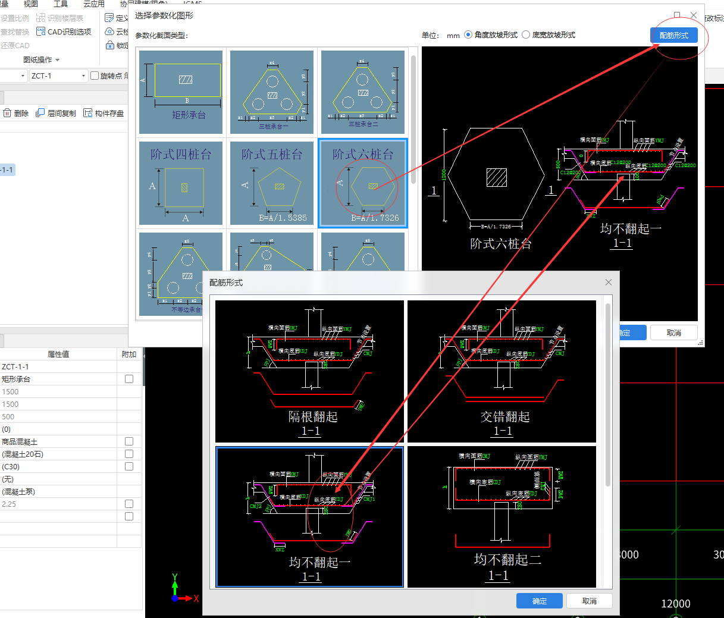Click the 识别楼层表 icon
724x618 pixels.
[41, 18]
